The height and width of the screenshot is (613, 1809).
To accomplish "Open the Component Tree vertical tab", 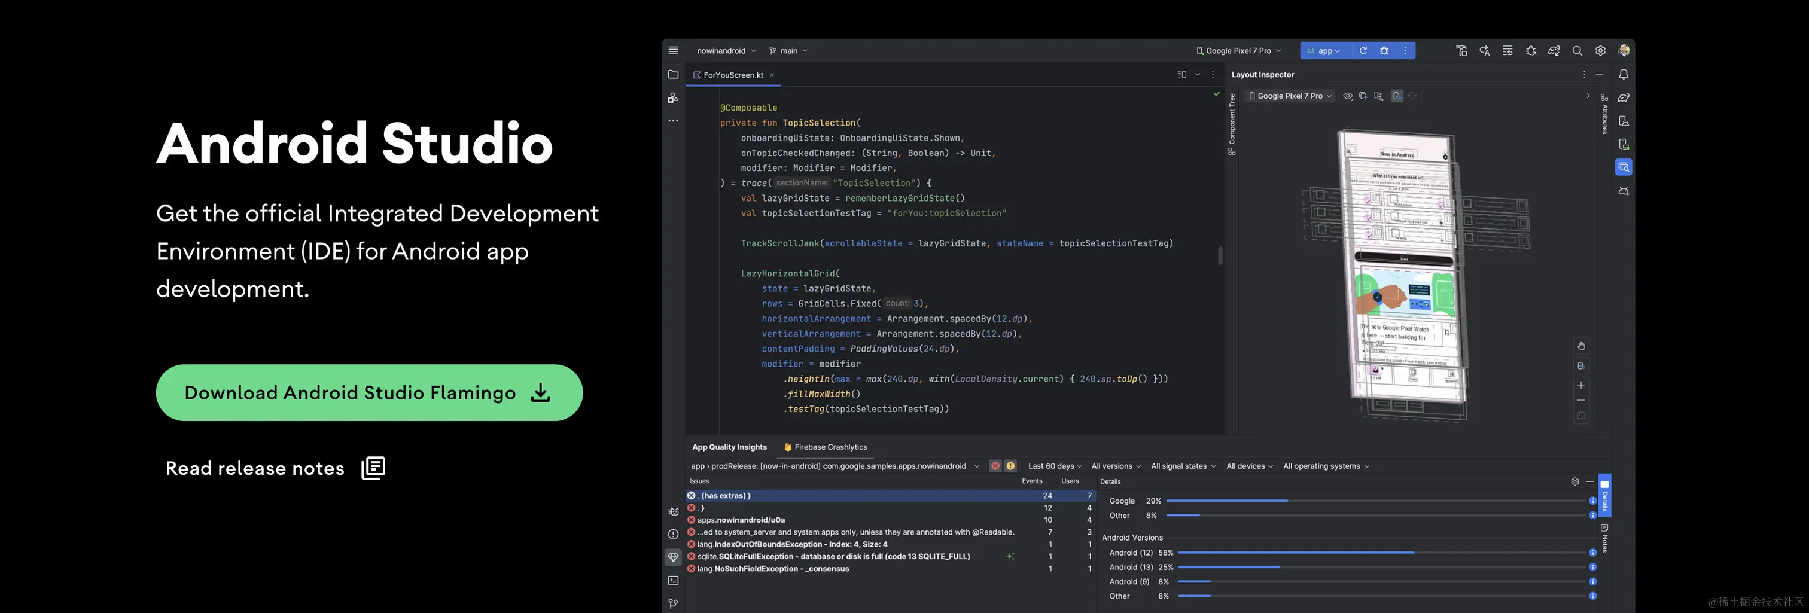I will [x=1232, y=124].
